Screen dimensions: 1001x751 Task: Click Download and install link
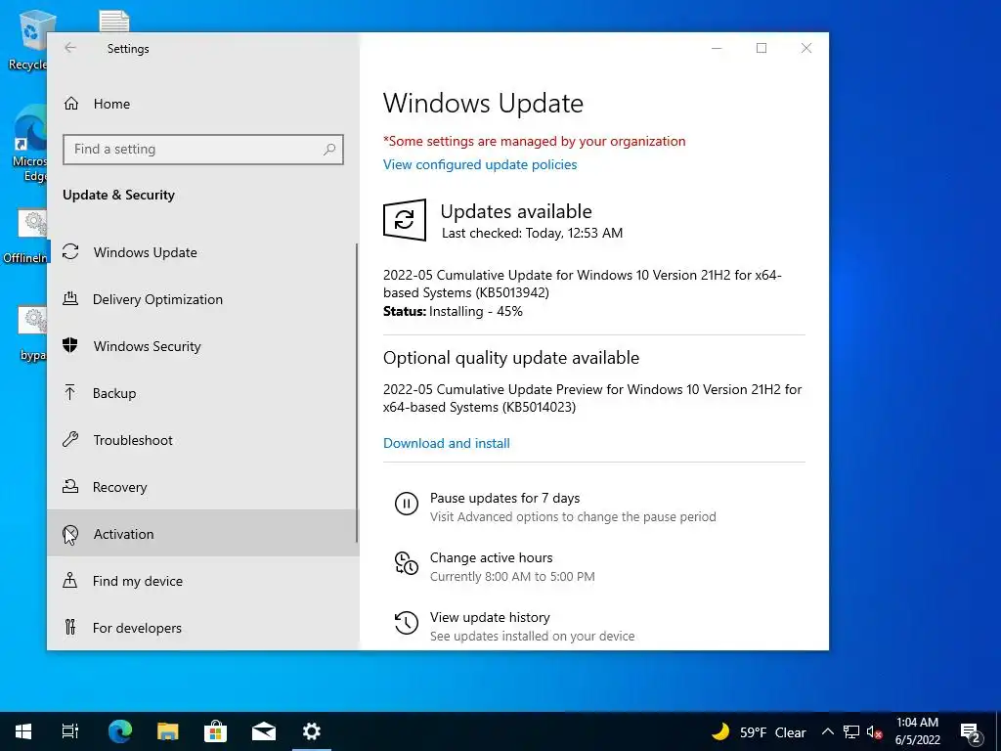tap(447, 443)
